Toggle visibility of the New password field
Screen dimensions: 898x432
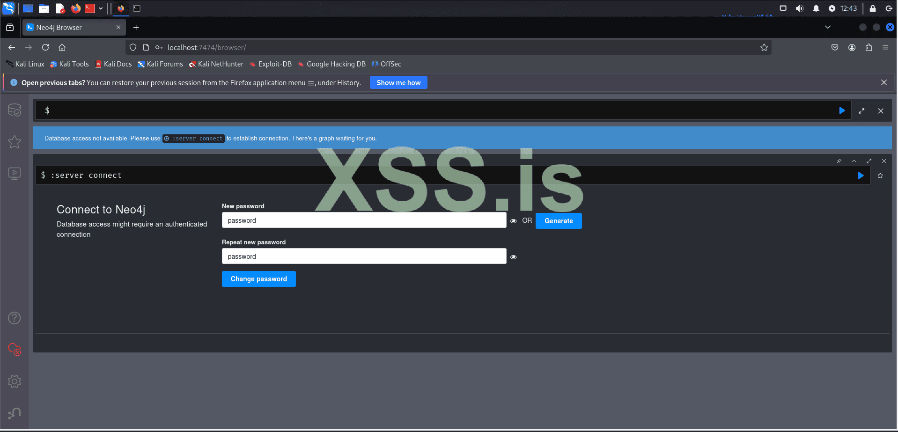(x=514, y=221)
